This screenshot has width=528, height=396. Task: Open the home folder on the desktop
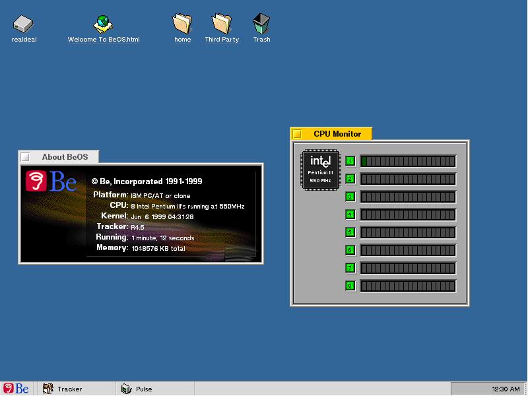click(181, 23)
